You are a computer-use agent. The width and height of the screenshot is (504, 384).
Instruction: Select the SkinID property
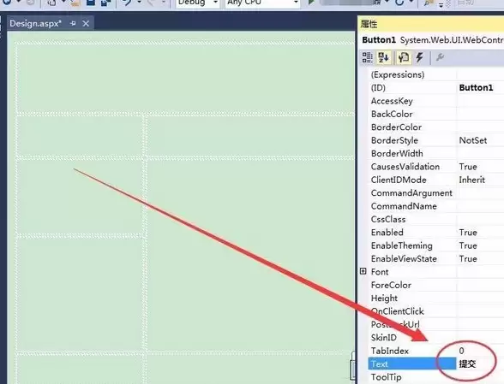click(x=383, y=338)
